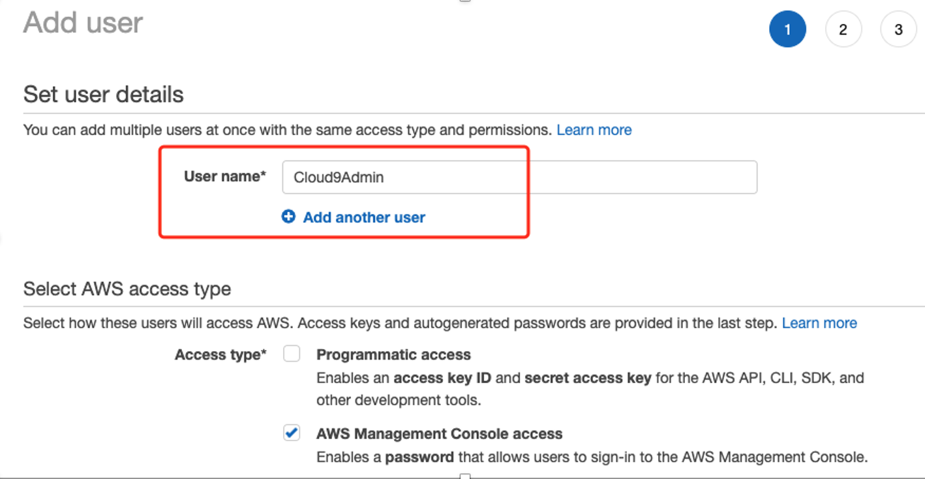This screenshot has height=479, width=925.
Task: Click the Access type label
Action: pos(220,355)
